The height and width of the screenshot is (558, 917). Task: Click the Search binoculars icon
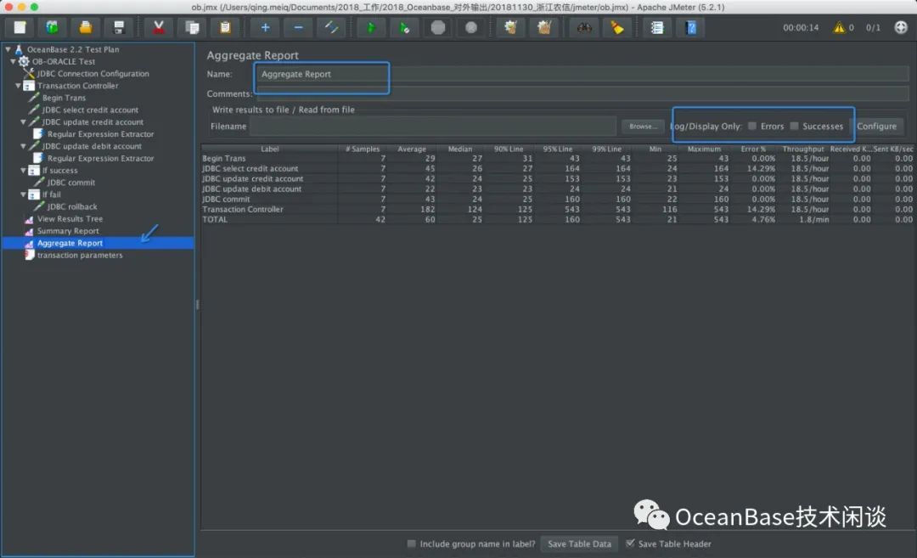(584, 27)
